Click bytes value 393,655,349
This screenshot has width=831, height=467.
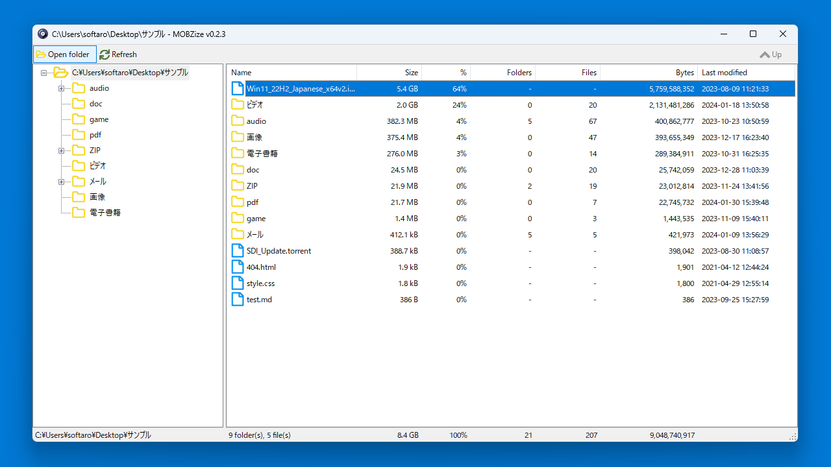[x=672, y=138]
